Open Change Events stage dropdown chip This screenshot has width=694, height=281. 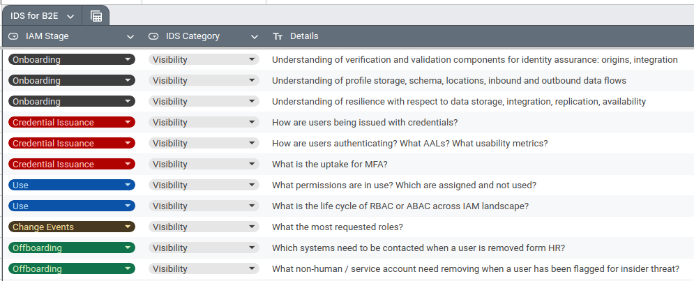[x=71, y=227]
